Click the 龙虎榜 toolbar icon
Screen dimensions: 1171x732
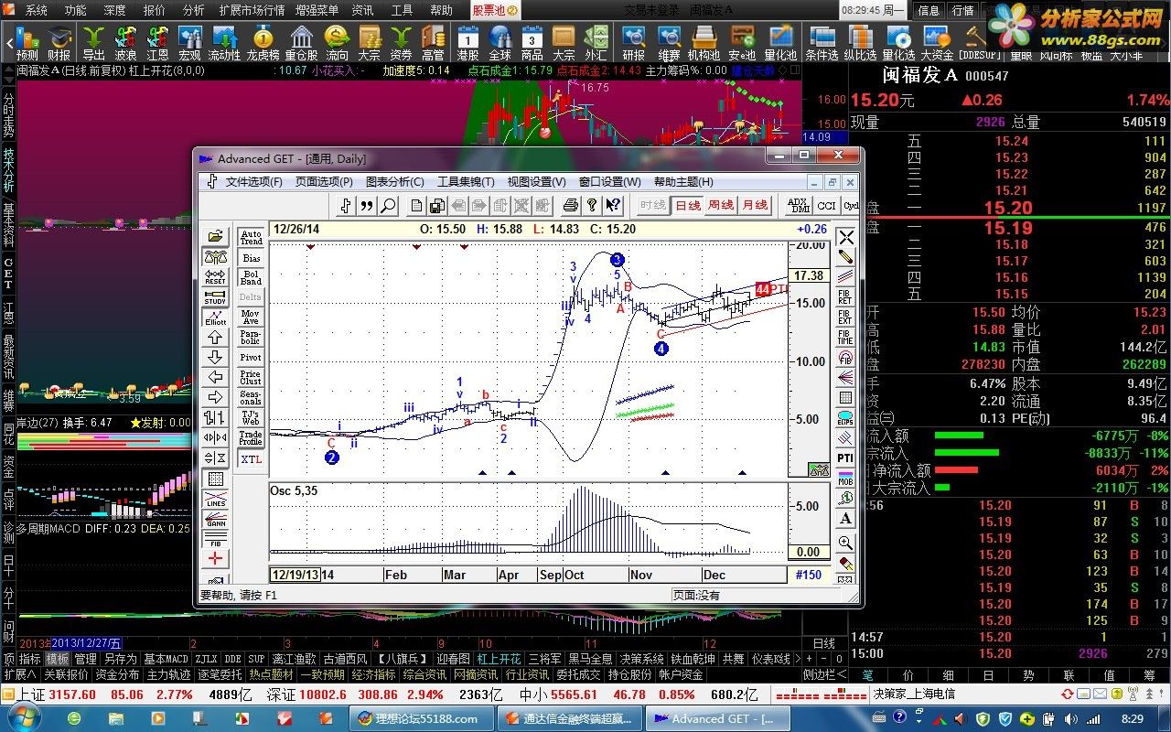pyautogui.click(x=263, y=42)
